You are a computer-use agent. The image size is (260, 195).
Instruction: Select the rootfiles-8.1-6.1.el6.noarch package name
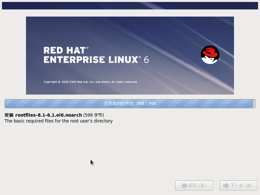(48, 115)
